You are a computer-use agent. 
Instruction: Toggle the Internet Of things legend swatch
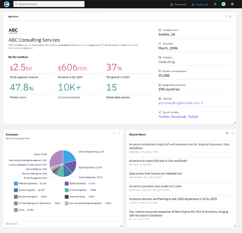[x=66, y=197]
